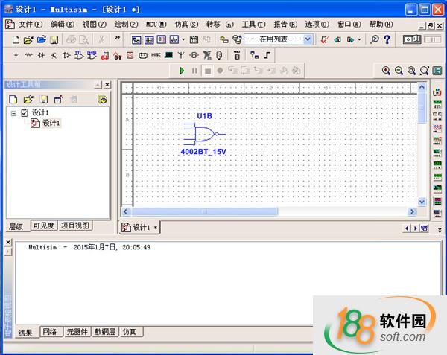447x355 pixels.
Task: Close the design toolbox panel
Action: pyautogui.click(x=107, y=85)
